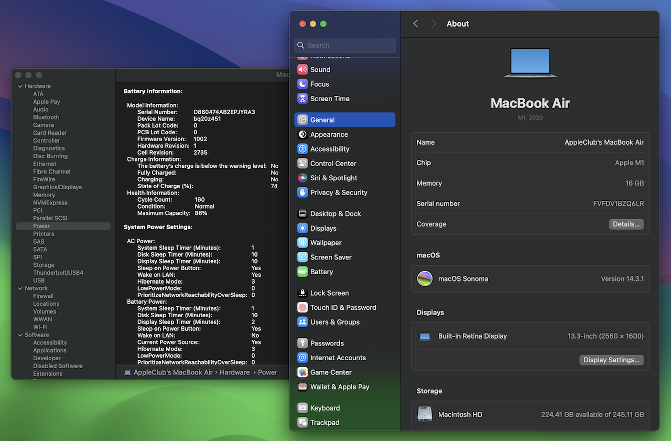The width and height of the screenshot is (671, 441).
Task: Click the Desktop & Dock icon
Action: point(302,213)
